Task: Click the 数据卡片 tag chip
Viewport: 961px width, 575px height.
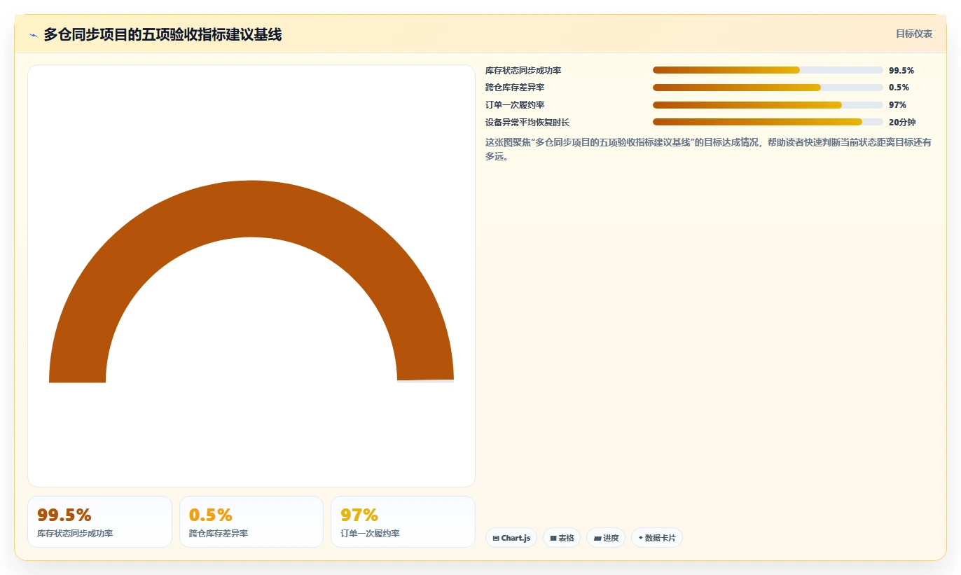Action: point(657,538)
